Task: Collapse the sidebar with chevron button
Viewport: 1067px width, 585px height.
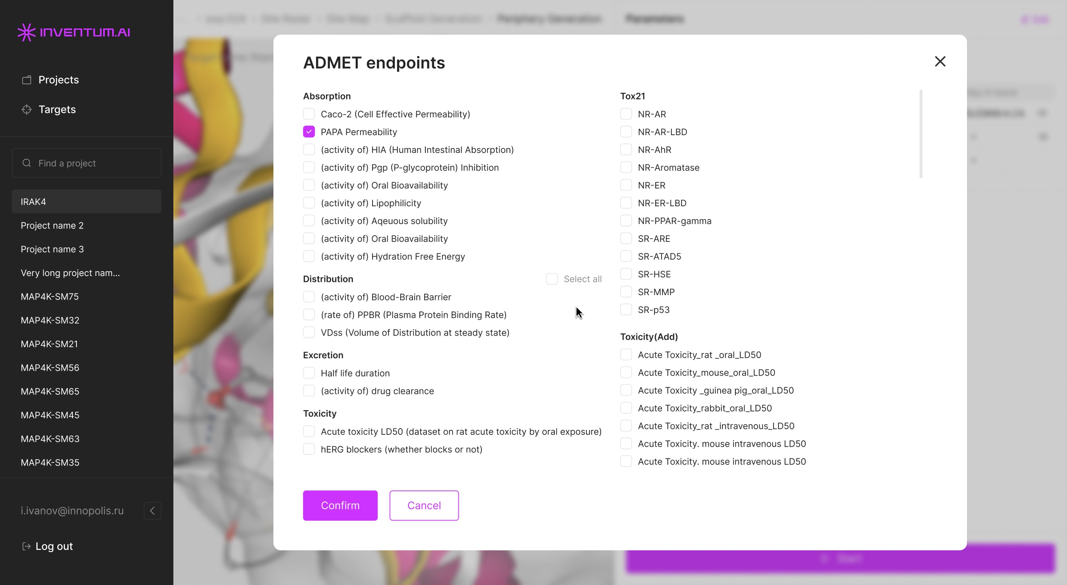Action: (152, 511)
